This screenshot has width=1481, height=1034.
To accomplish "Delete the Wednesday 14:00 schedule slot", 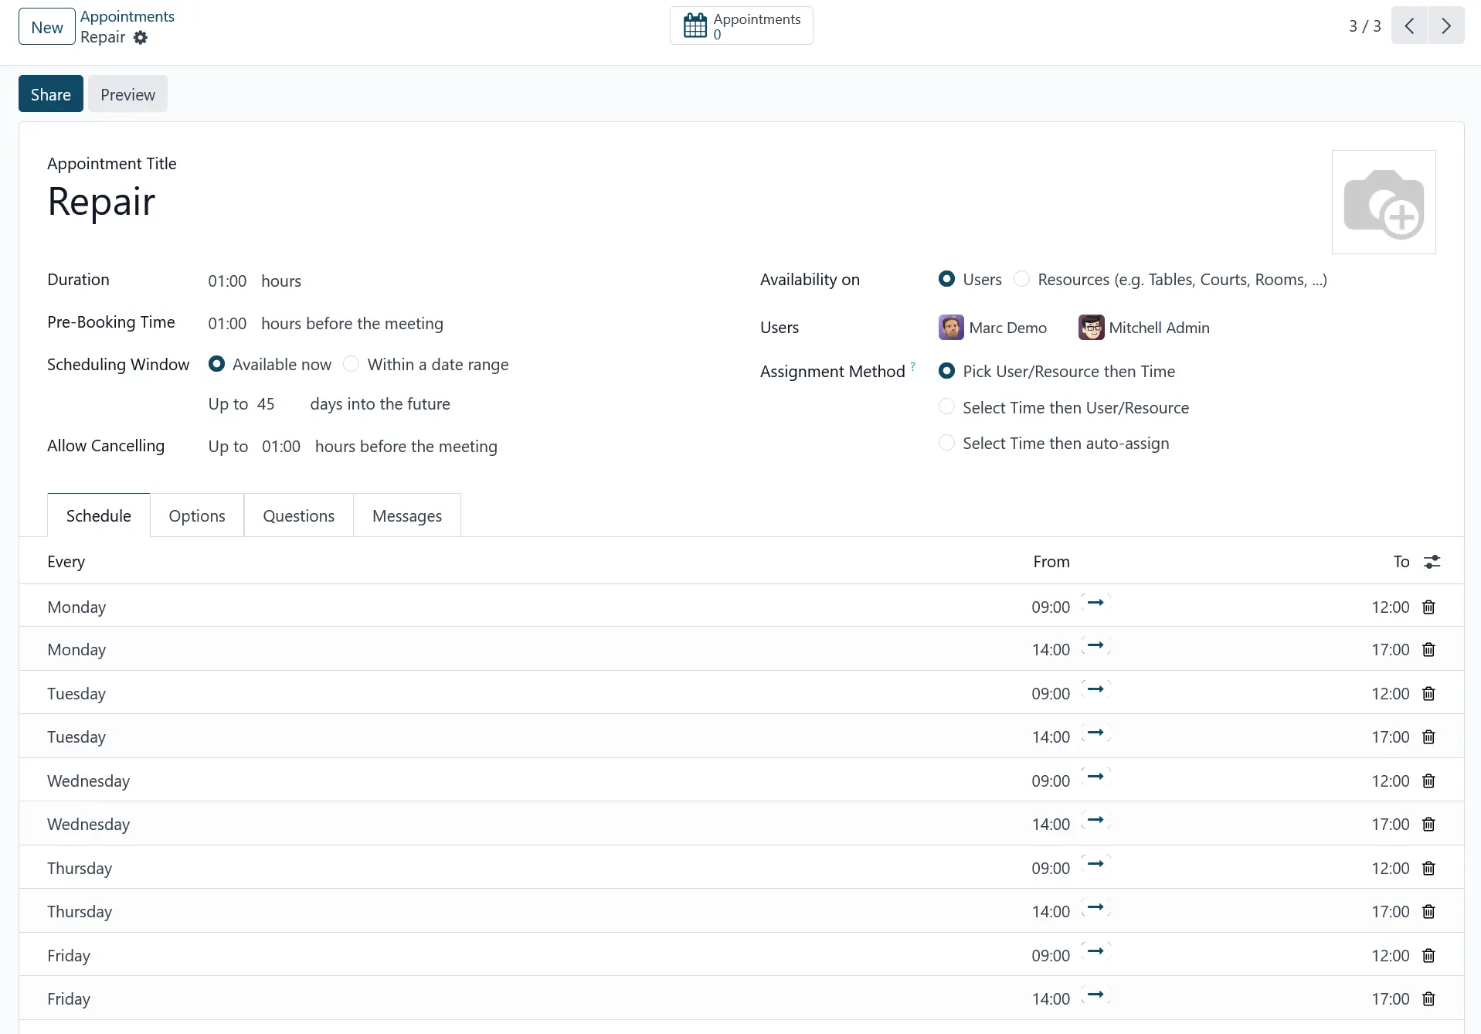I will click(1428, 825).
